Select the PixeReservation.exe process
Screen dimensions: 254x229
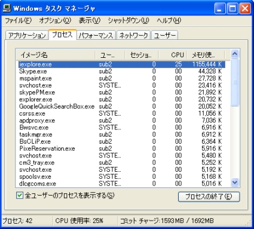click(x=122, y=148)
